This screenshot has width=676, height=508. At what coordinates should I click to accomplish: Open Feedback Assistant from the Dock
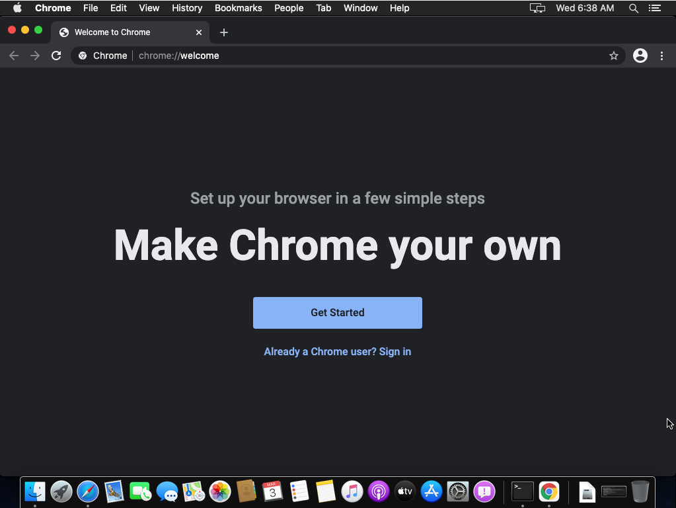pyautogui.click(x=484, y=491)
